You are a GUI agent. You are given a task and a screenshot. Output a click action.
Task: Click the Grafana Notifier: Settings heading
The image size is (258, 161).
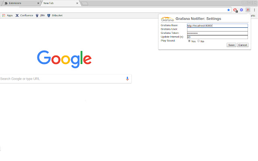point(198,19)
